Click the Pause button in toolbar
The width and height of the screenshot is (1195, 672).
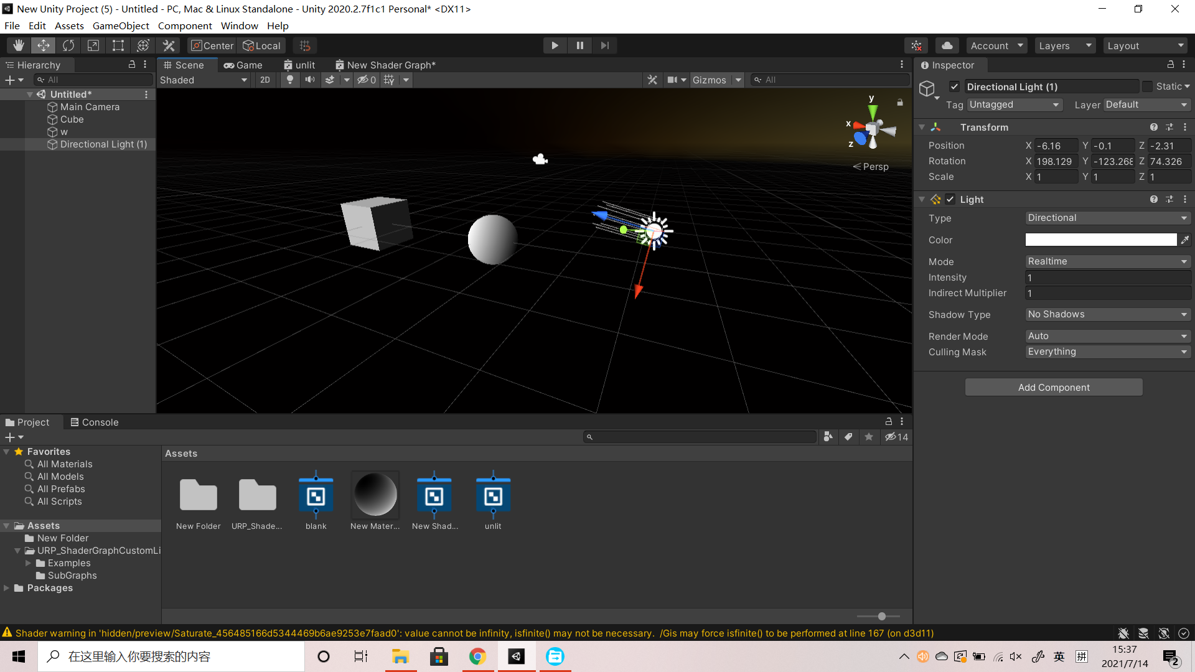click(x=579, y=45)
